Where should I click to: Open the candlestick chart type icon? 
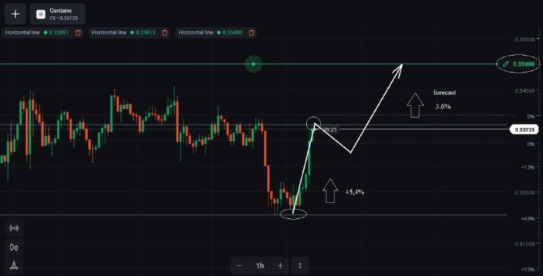[14, 247]
